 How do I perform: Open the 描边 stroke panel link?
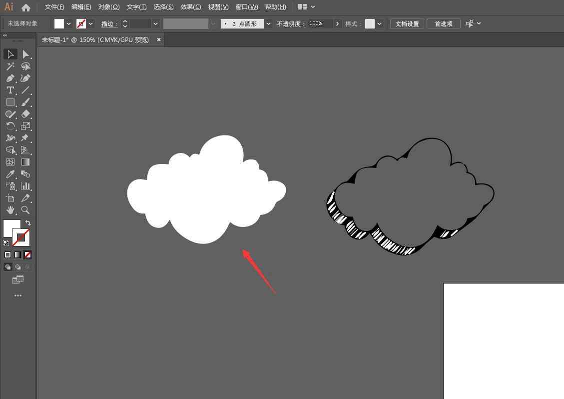(x=109, y=24)
